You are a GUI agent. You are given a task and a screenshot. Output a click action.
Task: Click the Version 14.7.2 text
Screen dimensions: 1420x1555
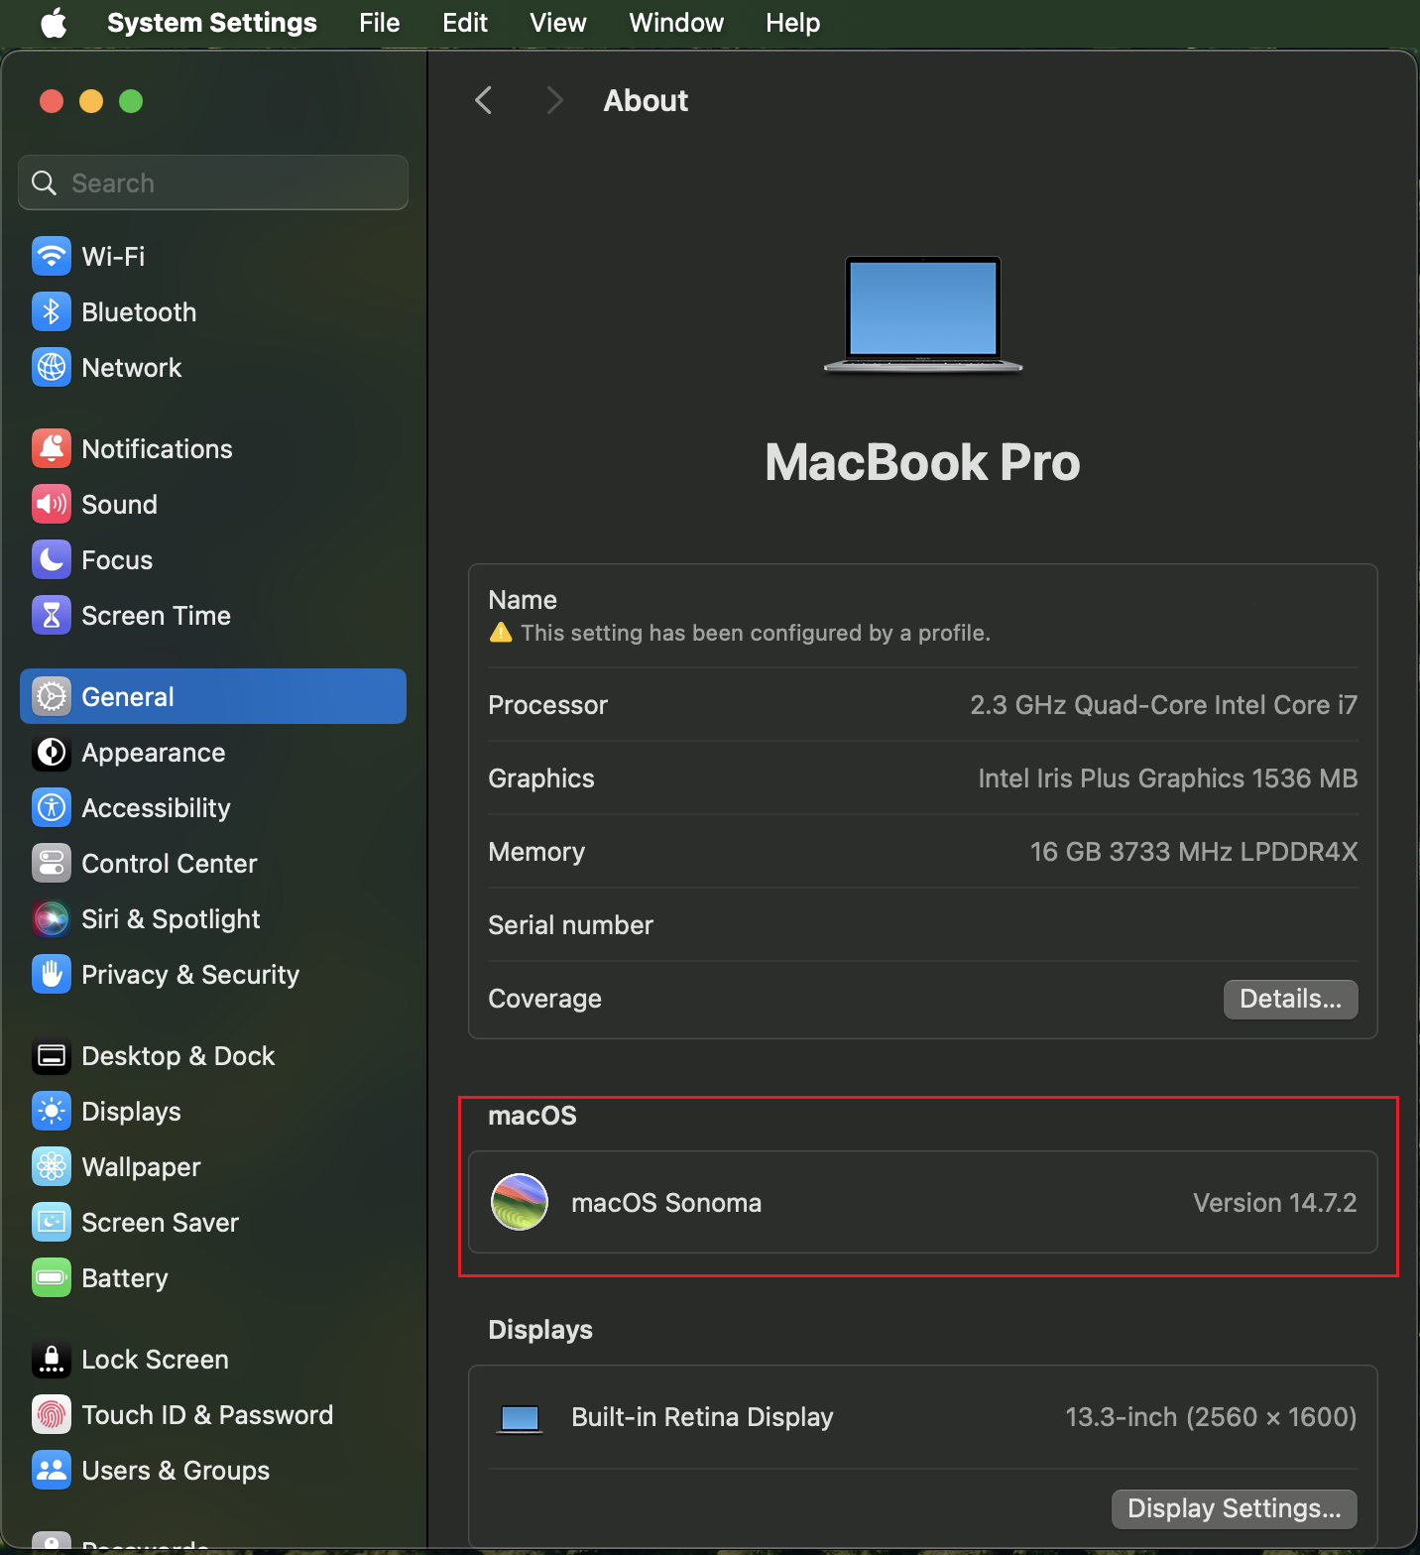tap(1274, 1203)
